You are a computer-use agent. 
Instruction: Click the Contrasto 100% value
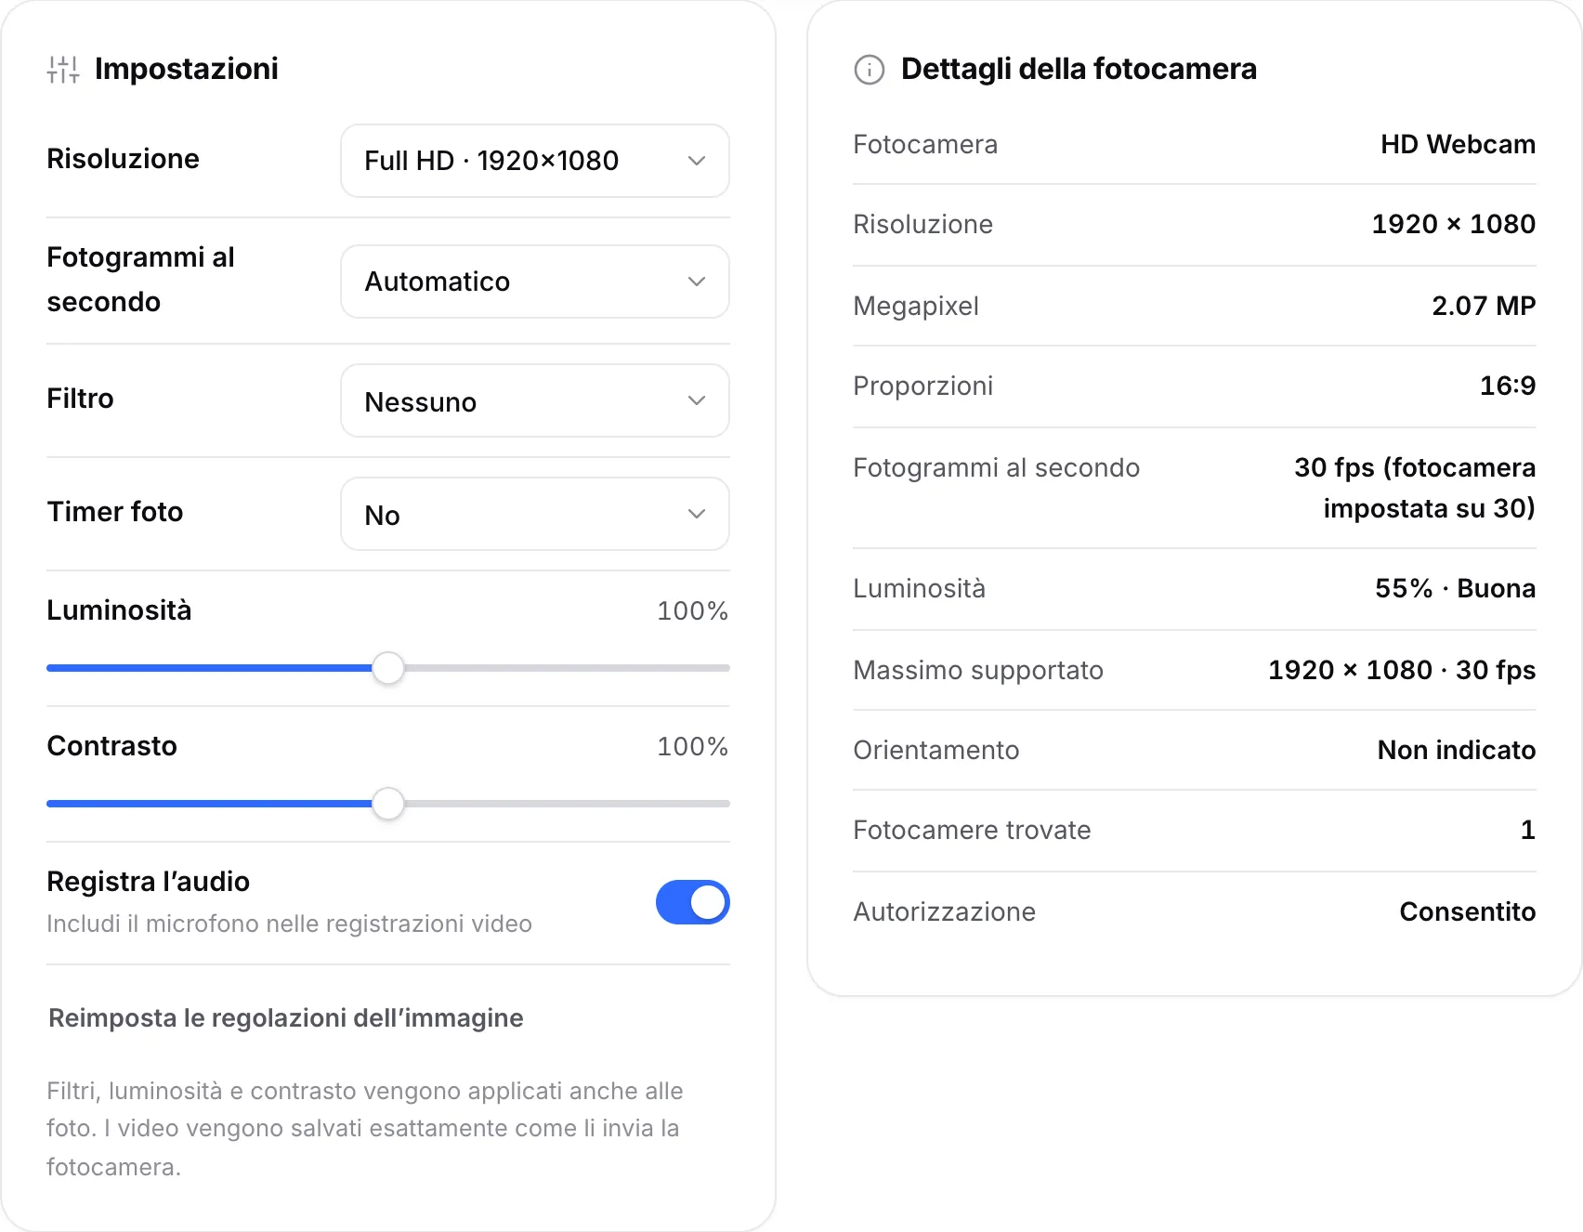pyautogui.click(x=692, y=746)
